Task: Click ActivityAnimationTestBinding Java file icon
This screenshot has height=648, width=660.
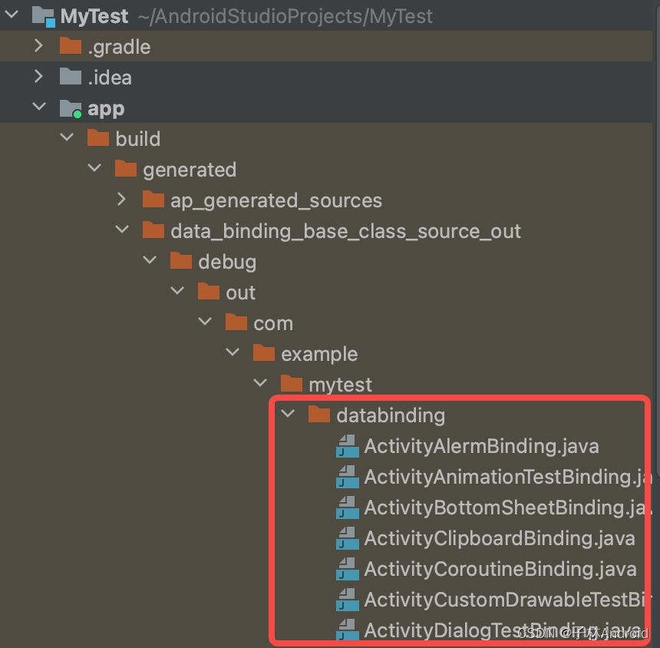Action: (348, 477)
